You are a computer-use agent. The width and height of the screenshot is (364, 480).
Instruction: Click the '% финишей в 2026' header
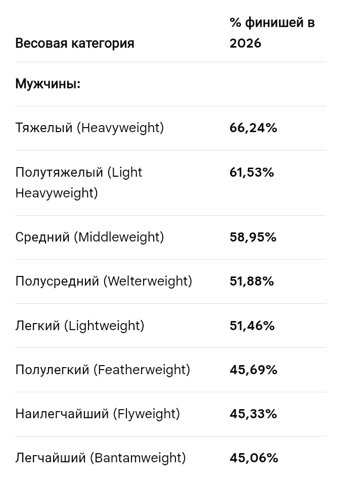click(272, 33)
